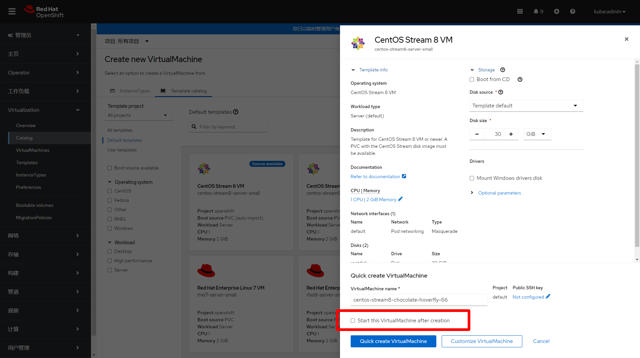Image resolution: width=640 pixels, height=358 pixels.
Task: Check the High performance workload filter
Action: click(x=109, y=261)
